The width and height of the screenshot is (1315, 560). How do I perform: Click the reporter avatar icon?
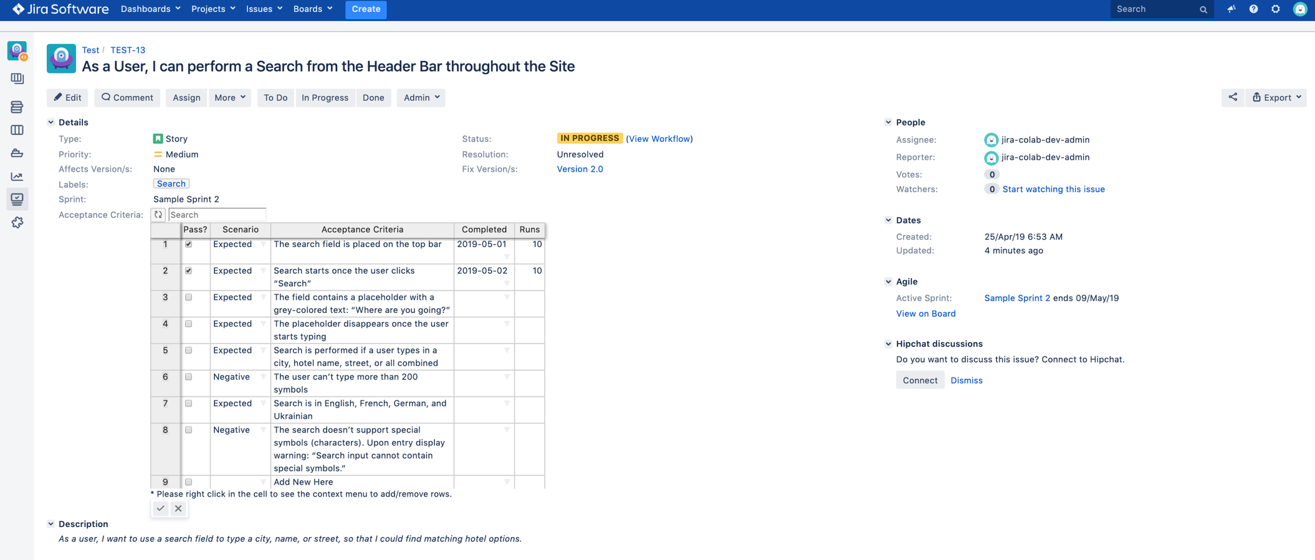(991, 157)
